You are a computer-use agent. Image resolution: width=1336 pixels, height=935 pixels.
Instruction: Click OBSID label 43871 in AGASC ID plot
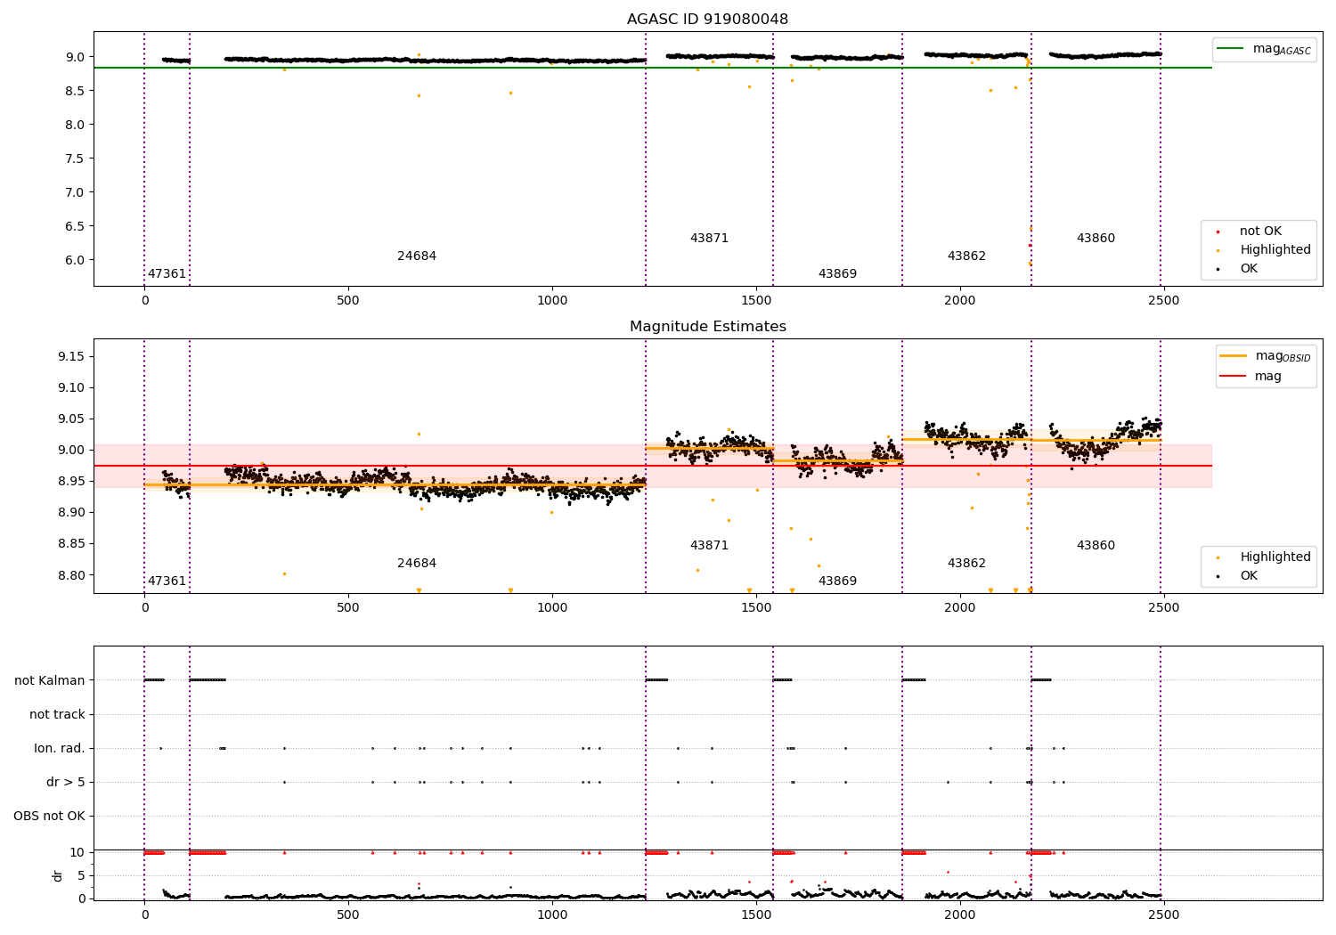point(709,239)
